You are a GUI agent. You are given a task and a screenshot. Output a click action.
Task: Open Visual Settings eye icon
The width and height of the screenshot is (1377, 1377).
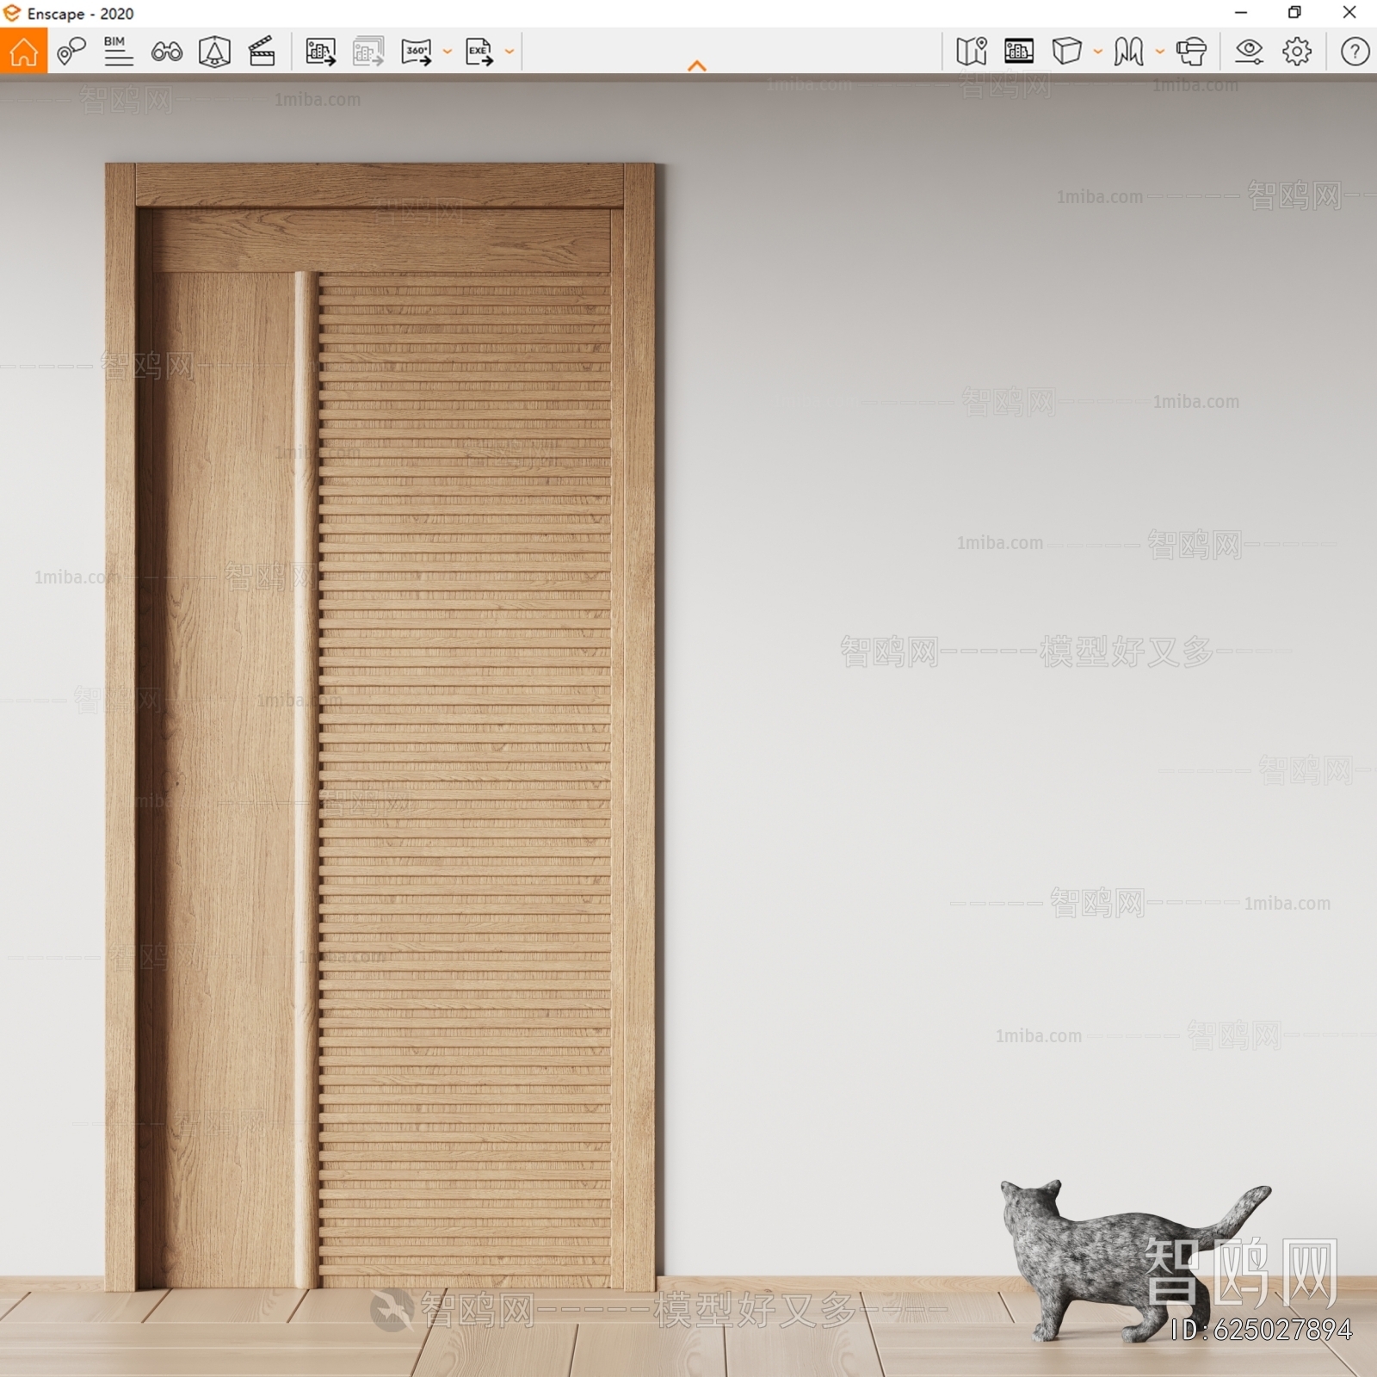(x=1249, y=52)
